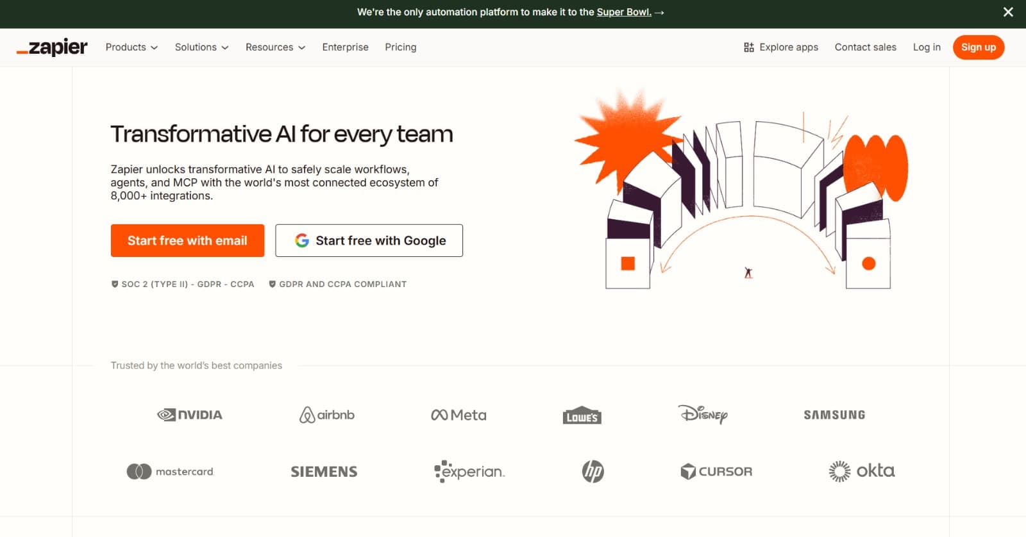The image size is (1026, 537).
Task: Click the Airbnb logo
Action: pos(327,415)
